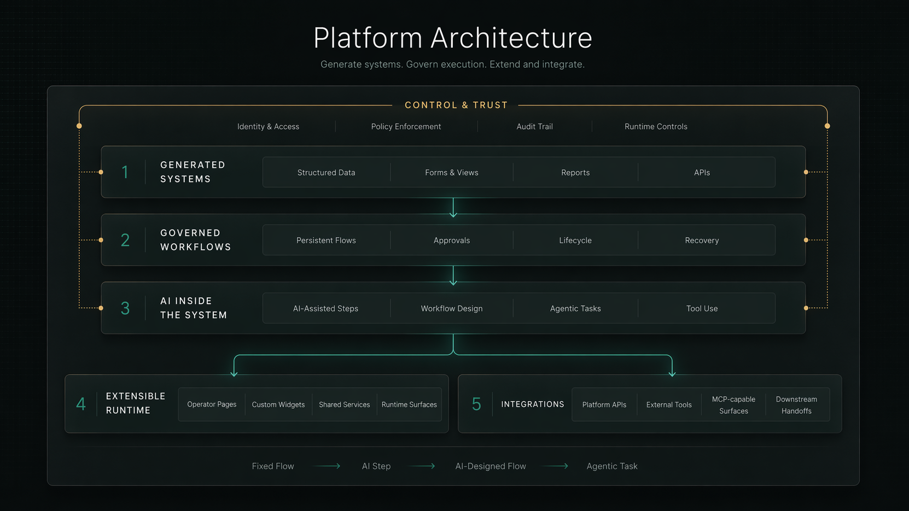Click the AI-Designed Flow legend arrow

point(556,466)
